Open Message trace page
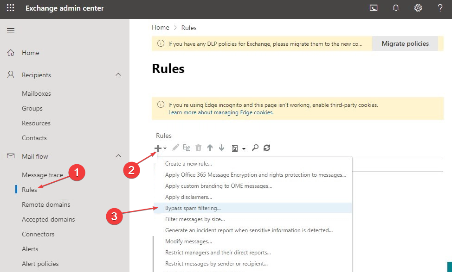Viewport: 452px width, 272px height. [42, 175]
